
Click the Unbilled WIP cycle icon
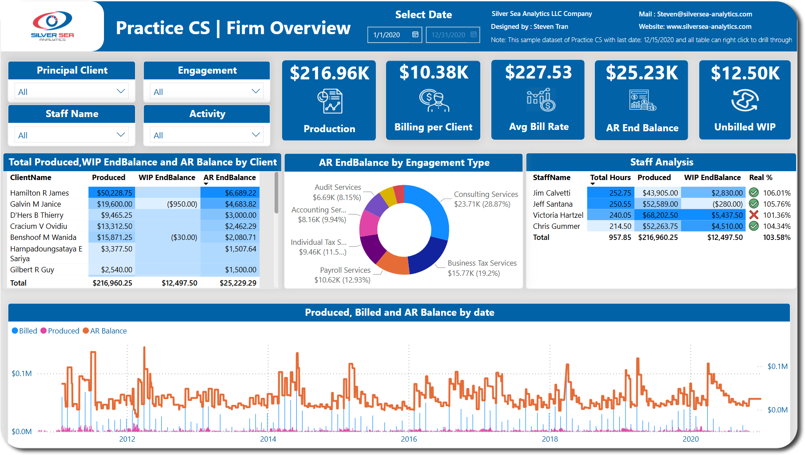(x=745, y=100)
